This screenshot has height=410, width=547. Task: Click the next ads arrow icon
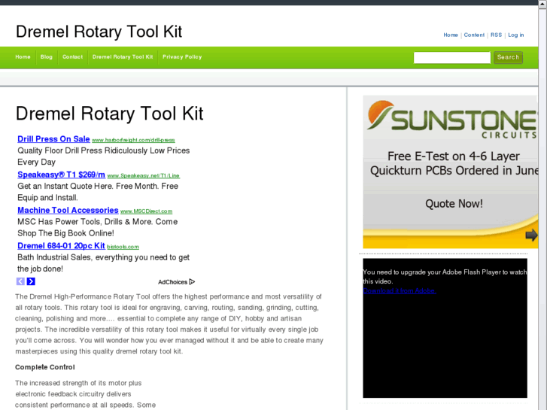pyautogui.click(x=31, y=281)
